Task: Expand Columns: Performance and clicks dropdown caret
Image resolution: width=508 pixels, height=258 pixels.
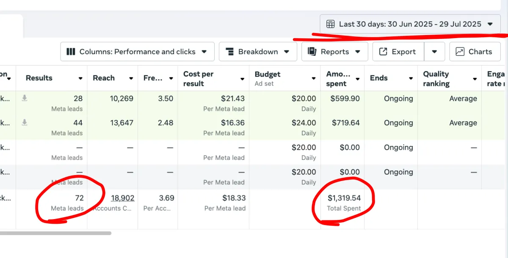Action: tap(204, 52)
